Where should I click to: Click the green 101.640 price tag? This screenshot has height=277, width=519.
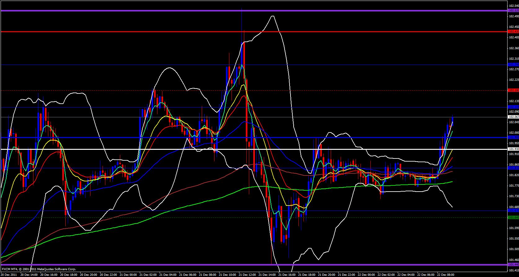[x=513, y=218]
